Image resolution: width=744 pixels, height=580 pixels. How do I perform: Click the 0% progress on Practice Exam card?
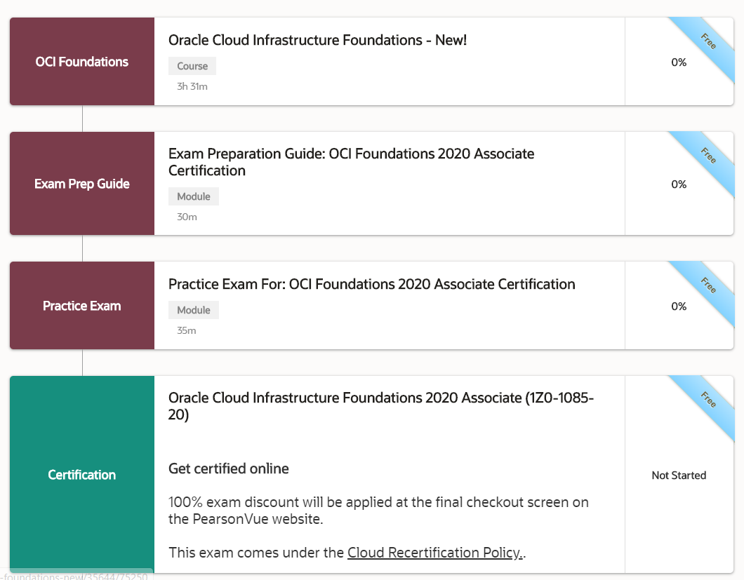point(679,306)
